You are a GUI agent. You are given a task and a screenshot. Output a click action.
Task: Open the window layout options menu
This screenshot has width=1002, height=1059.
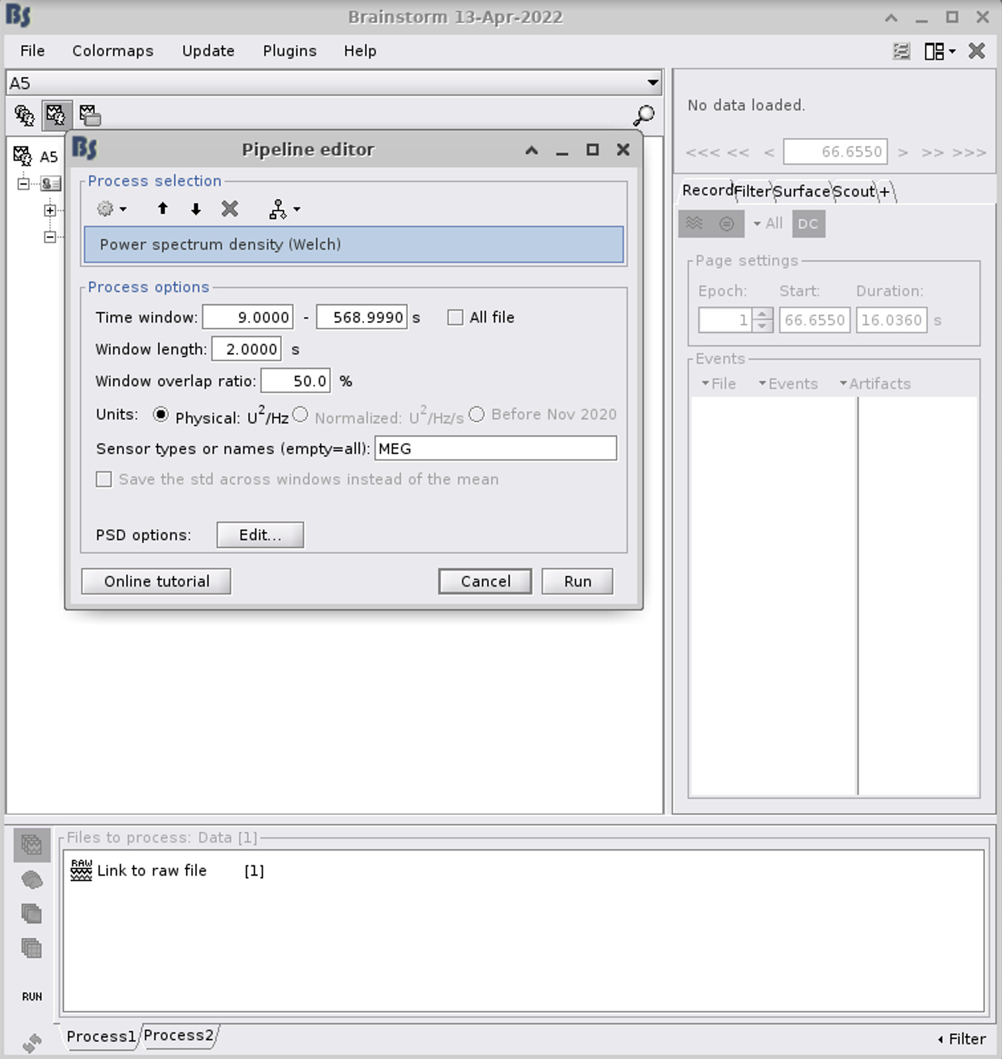pos(940,51)
